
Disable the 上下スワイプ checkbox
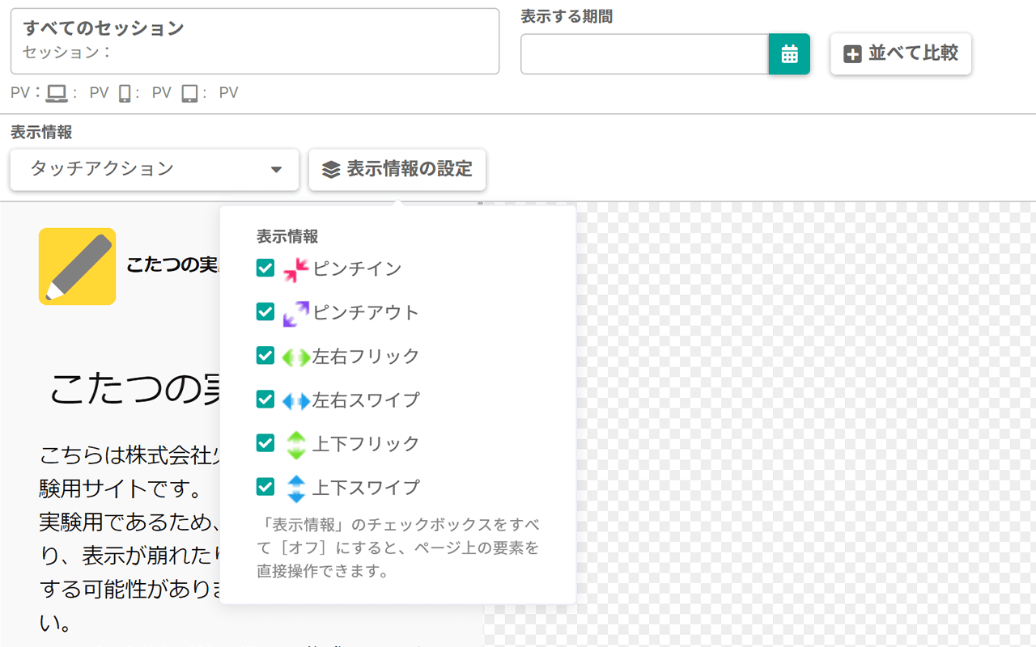coord(265,486)
